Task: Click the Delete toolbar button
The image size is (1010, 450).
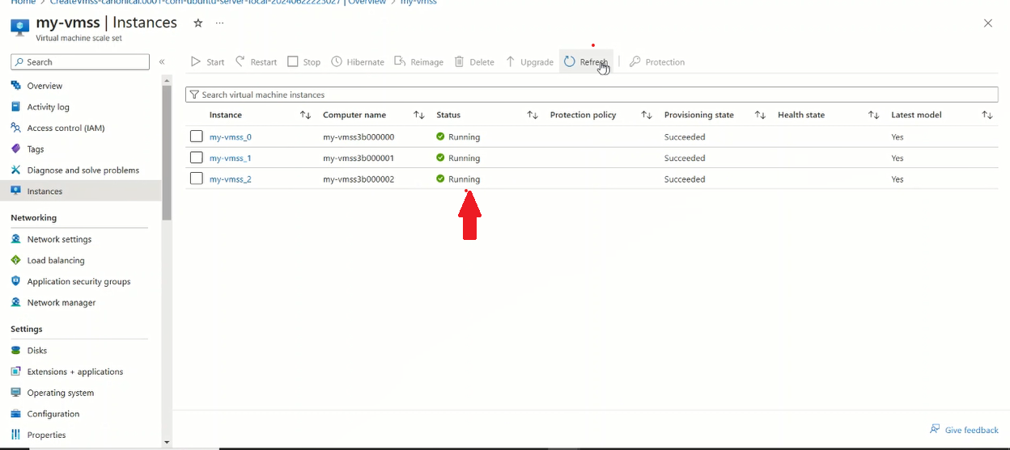Action: click(x=474, y=62)
